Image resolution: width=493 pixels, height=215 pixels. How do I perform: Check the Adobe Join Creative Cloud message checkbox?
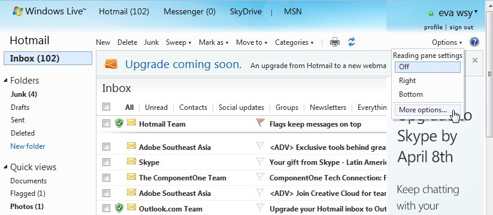[x=106, y=193]
